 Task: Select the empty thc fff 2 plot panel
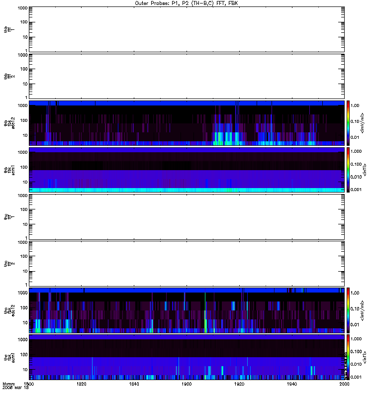(x=186, y=264)
